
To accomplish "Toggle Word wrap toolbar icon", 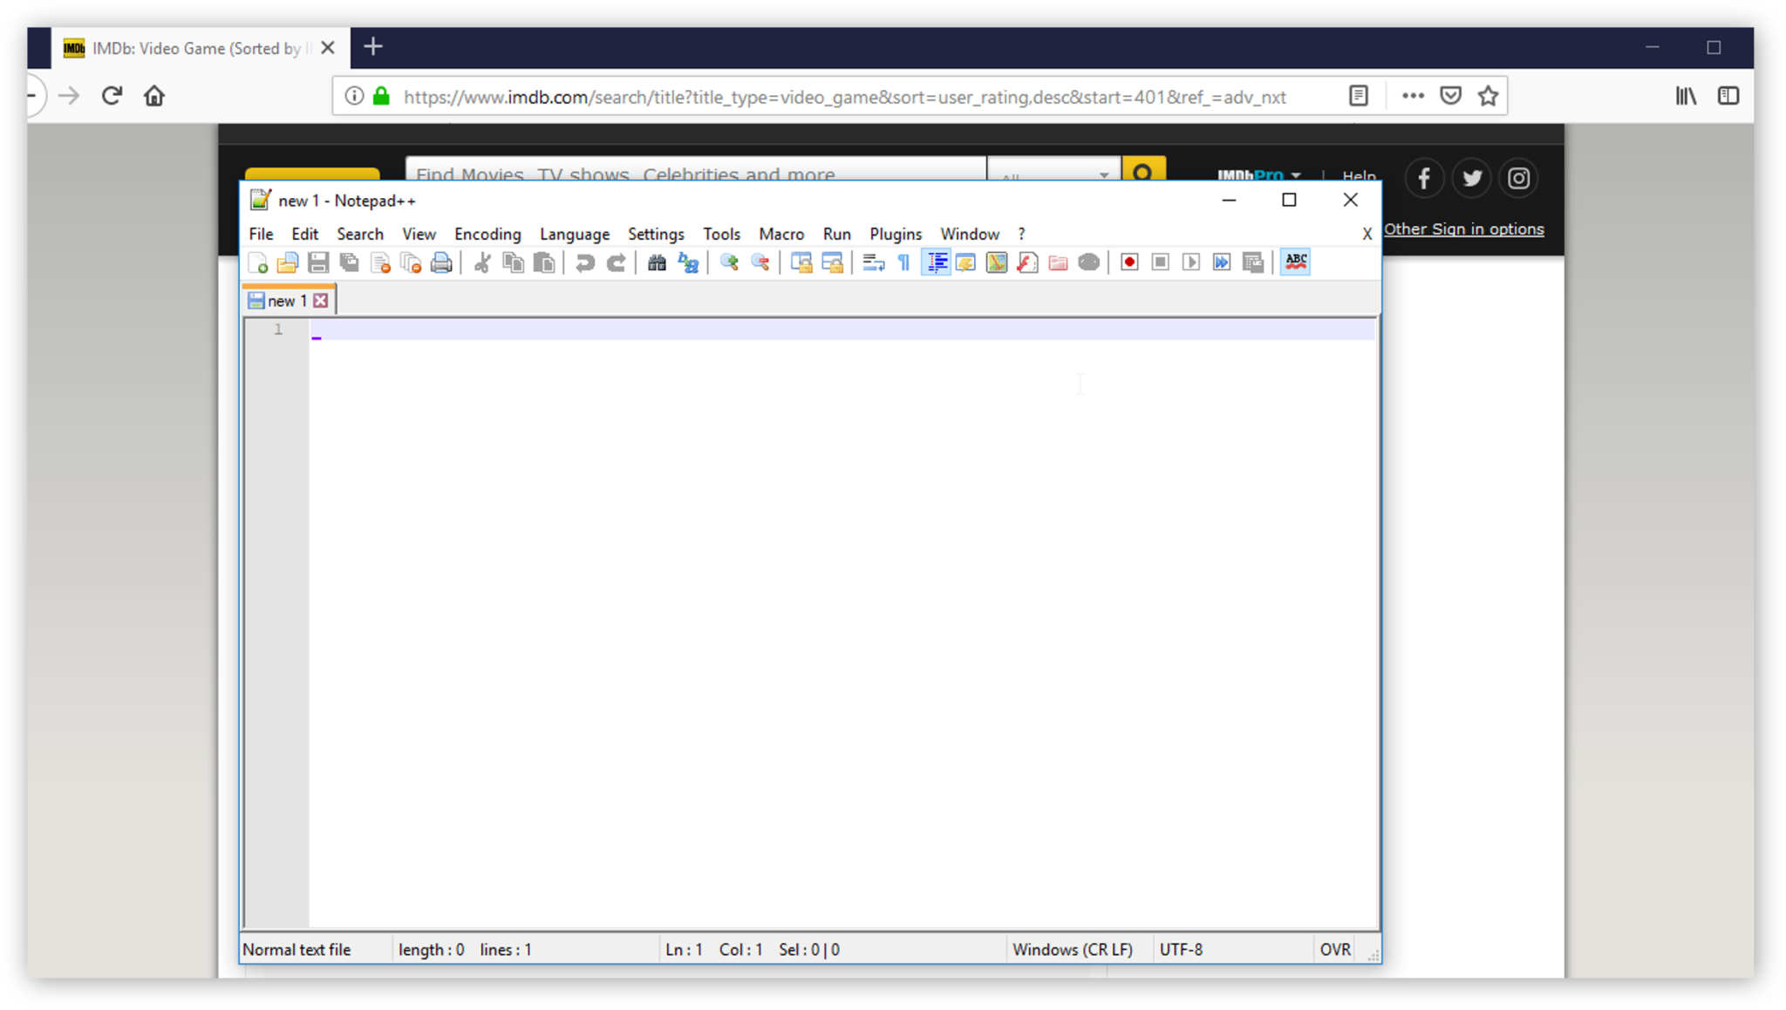I will (873, 263).
